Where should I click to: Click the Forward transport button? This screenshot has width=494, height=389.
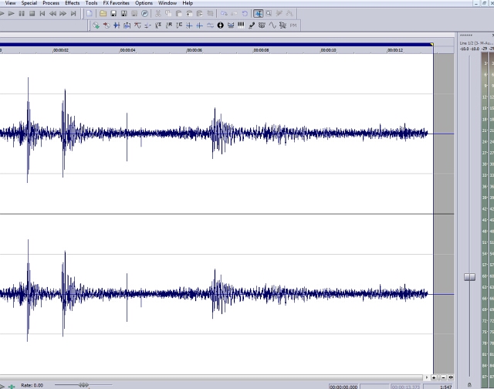point(63,14)
